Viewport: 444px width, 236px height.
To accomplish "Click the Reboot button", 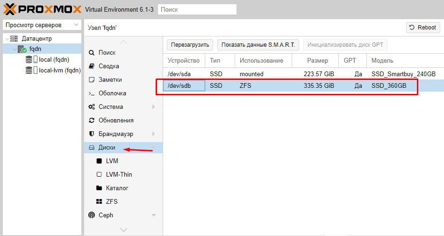I will pyautogui.click(x=423, y=28).
